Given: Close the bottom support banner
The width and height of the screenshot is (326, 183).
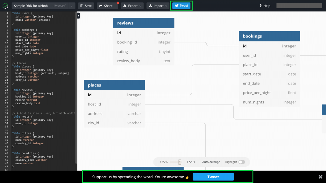Looking at the screenshot, I should [x=320, y=177].
